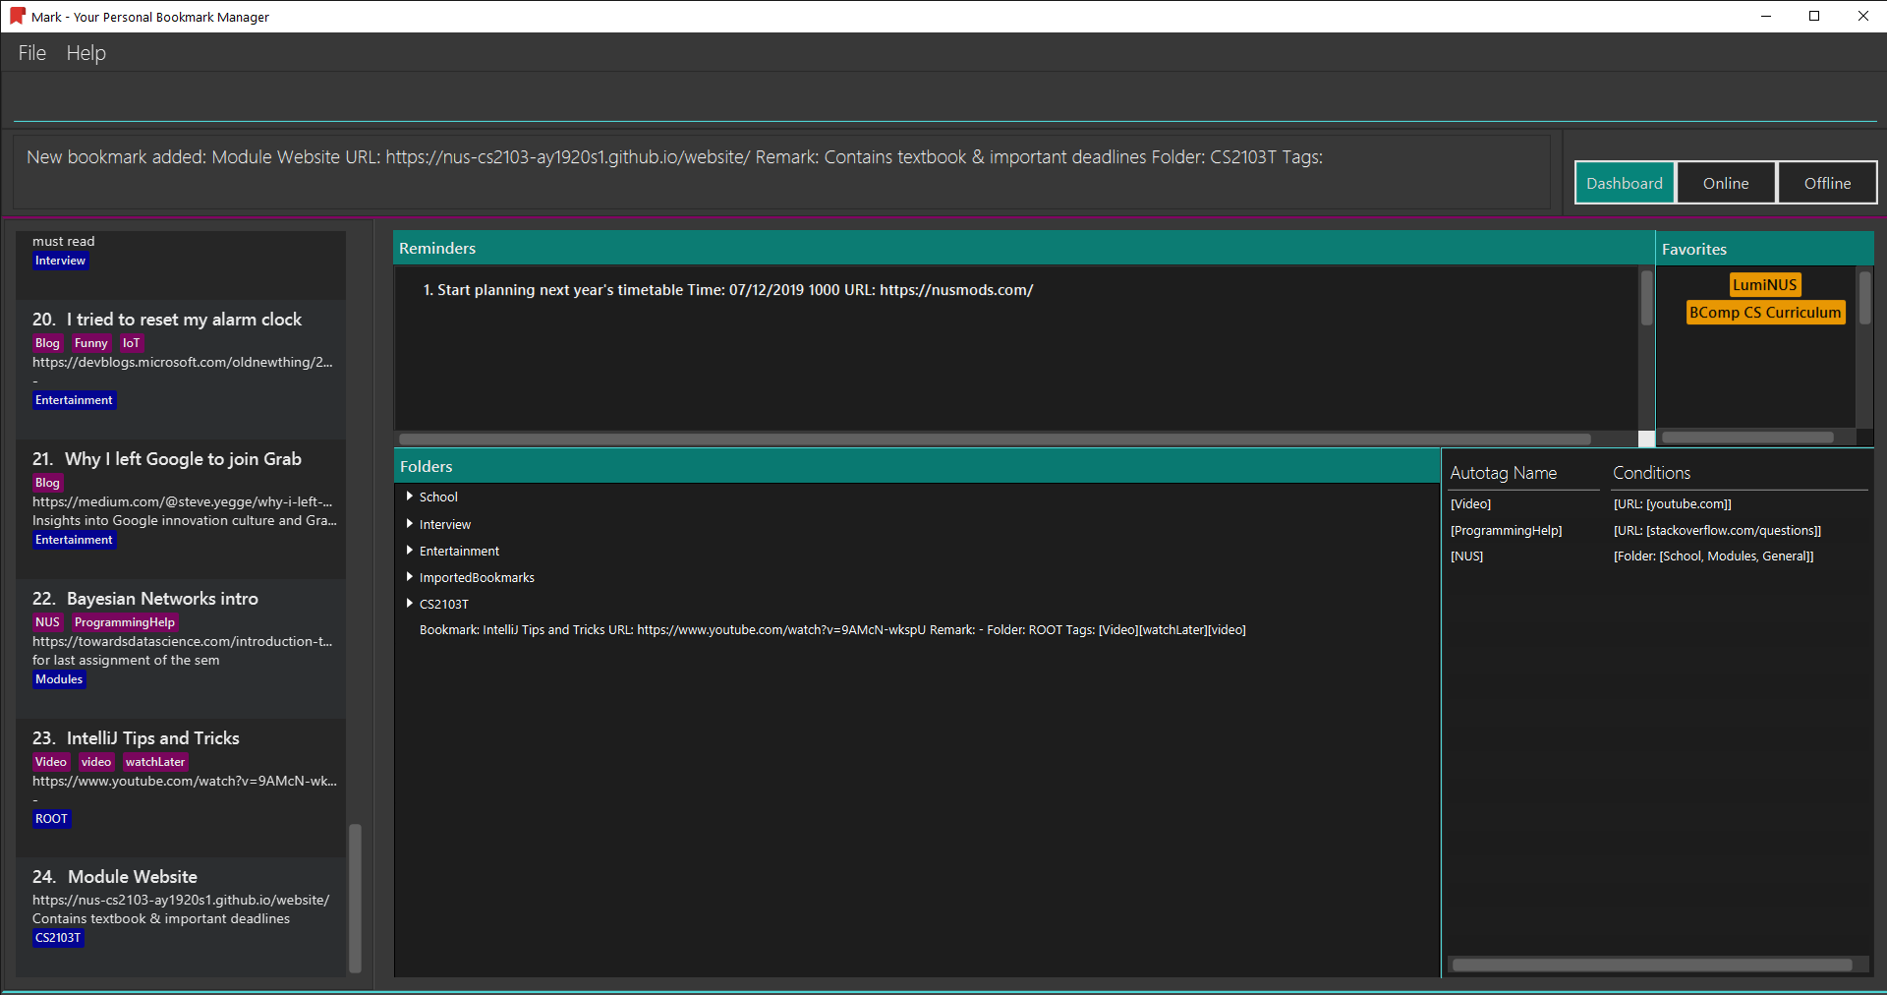Image resolution: width=1887 pixels, height=995 pixels.
Task: Expand the School folder
Action: coord(410,497)
